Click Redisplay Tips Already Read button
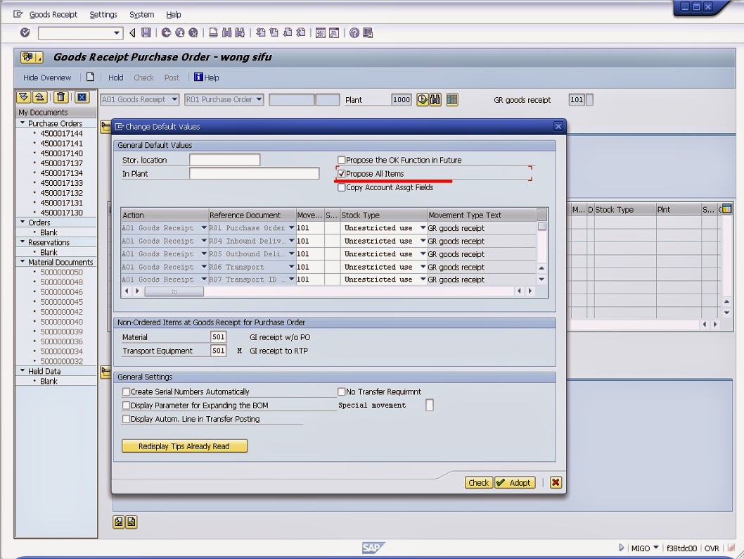Image resolution: width=744 pixels, height=559 pixels. click(184, 446)
